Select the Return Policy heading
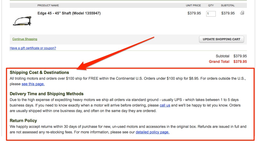Screen dimensions: 263x146 [x=23, y=120]
